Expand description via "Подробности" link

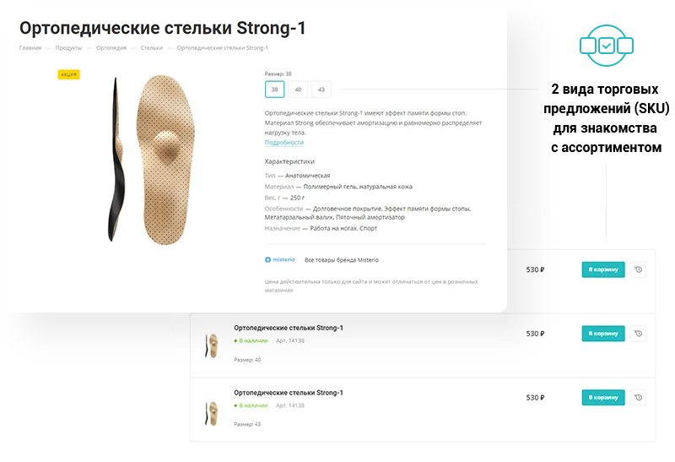(x=283, y=143)
